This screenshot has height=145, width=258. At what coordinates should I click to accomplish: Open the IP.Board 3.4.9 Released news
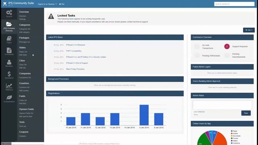(75, 45)
